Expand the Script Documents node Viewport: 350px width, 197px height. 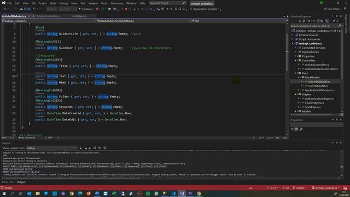[293, 39]
